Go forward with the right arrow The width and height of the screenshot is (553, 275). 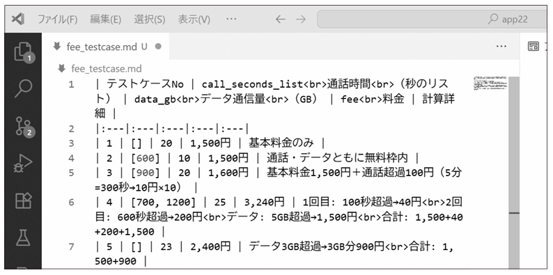click(x=300, y=19)
